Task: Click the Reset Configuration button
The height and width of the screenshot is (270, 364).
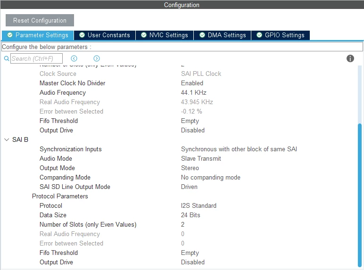Action: click(x=40, y=20)
